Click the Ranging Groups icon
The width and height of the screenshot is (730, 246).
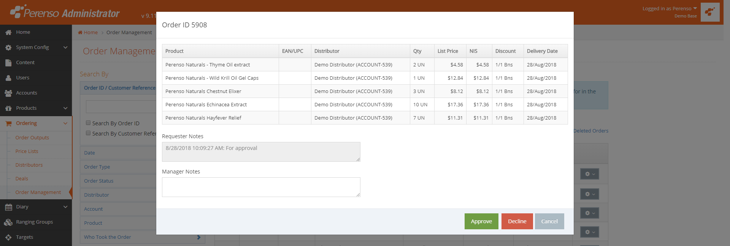coord(8,222)
